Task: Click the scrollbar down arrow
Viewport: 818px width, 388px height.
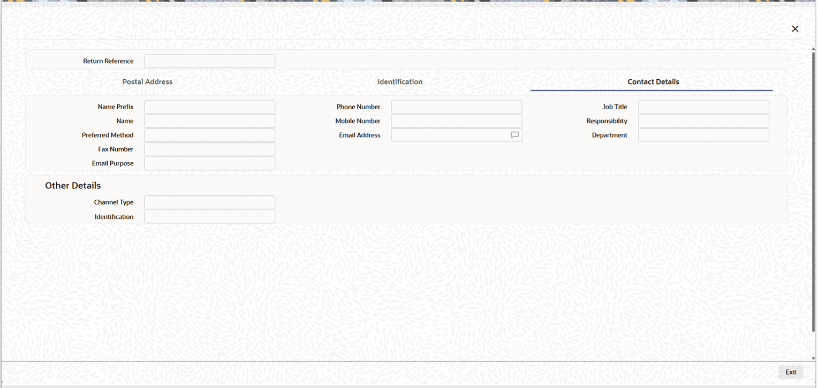Action: 813,358
